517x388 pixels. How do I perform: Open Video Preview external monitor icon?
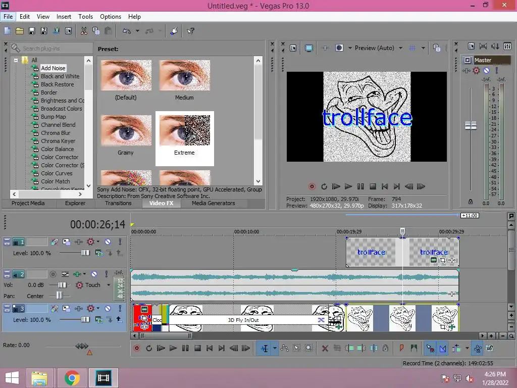click(308, 48)
